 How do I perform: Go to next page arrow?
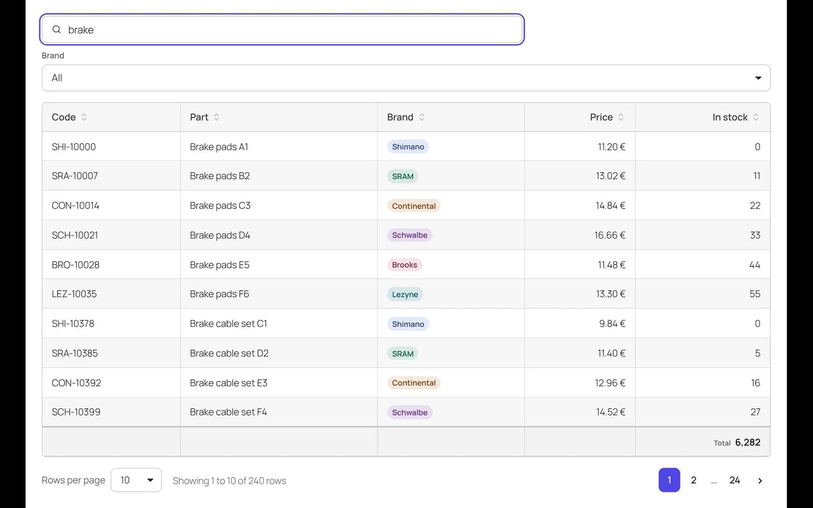click(760, 481)
